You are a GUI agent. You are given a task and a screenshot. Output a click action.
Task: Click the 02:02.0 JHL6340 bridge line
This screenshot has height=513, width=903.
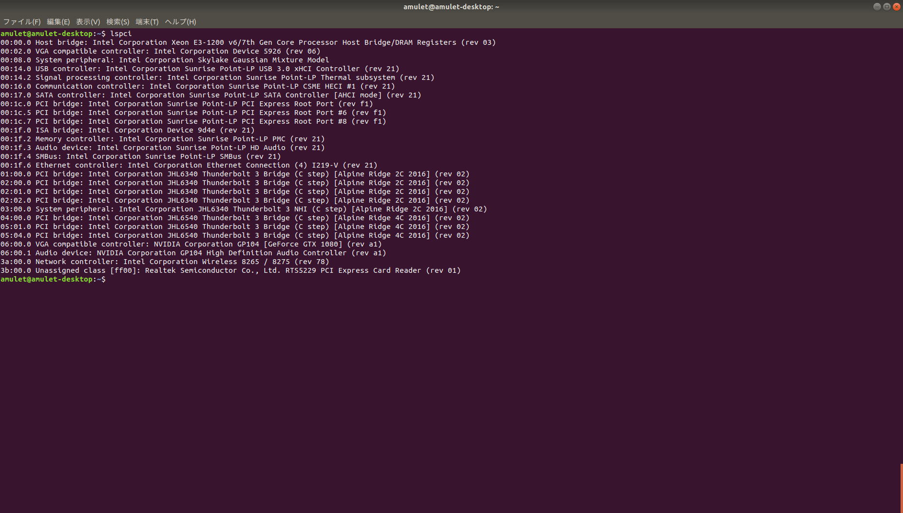(235, 200)
